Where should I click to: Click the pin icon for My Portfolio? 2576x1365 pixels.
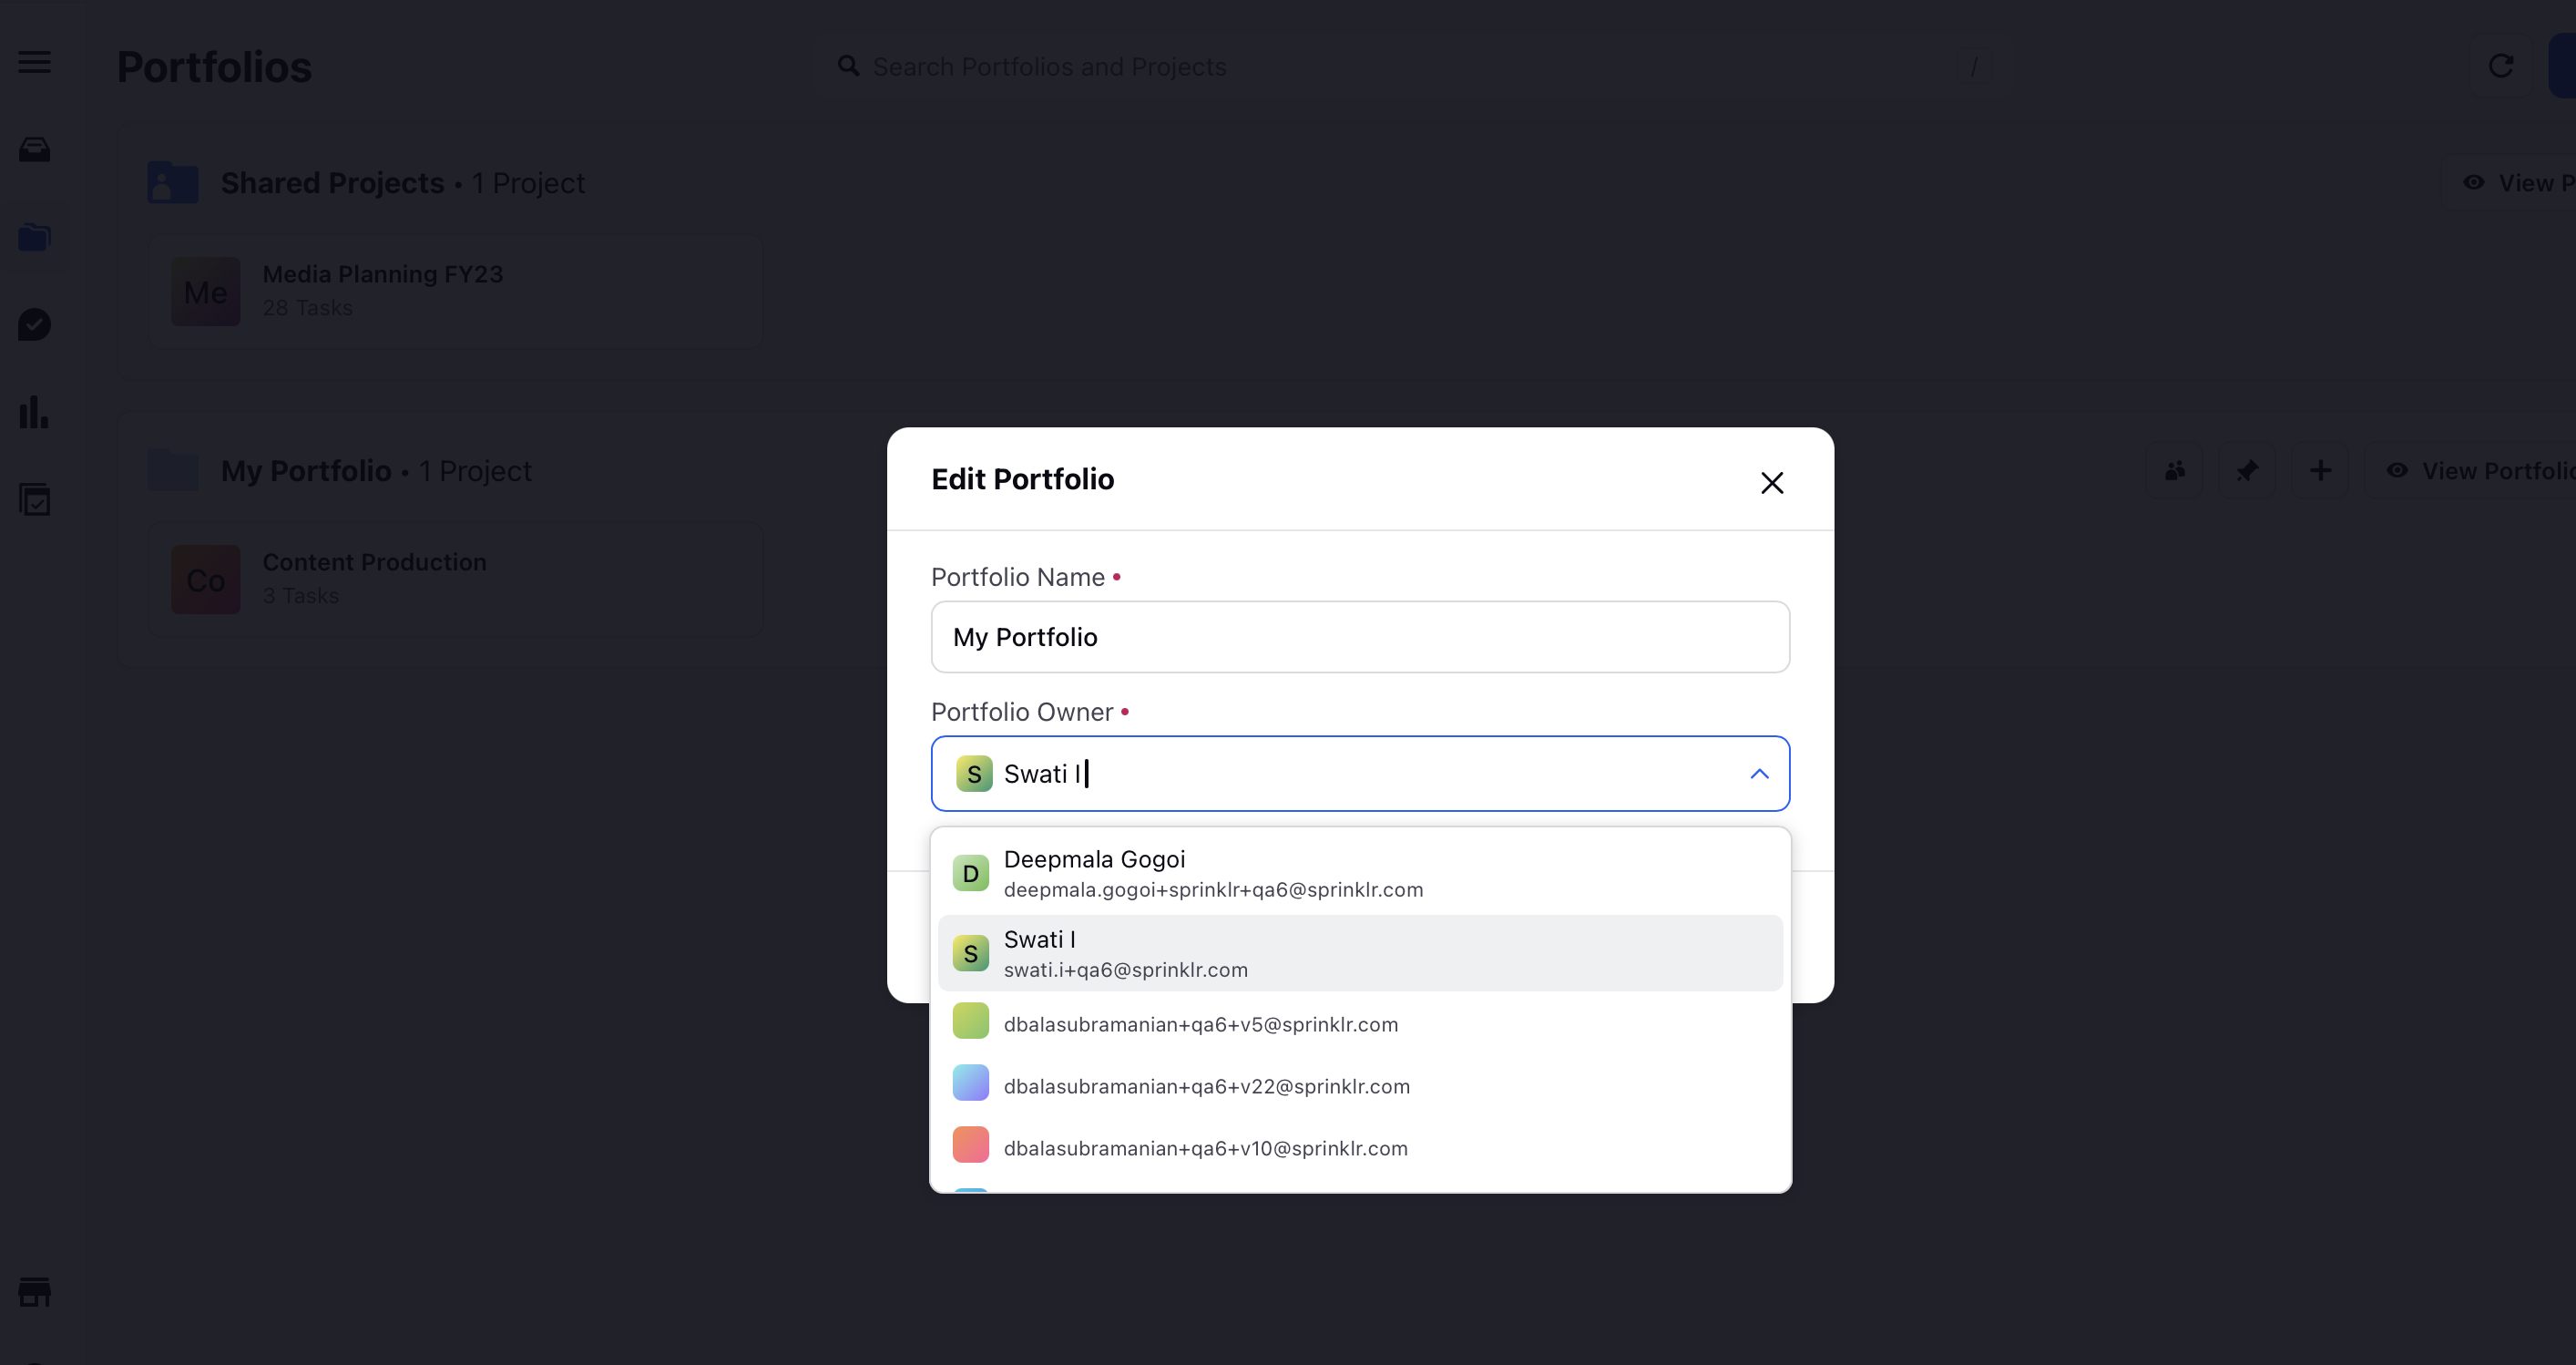click(2247, 470)
